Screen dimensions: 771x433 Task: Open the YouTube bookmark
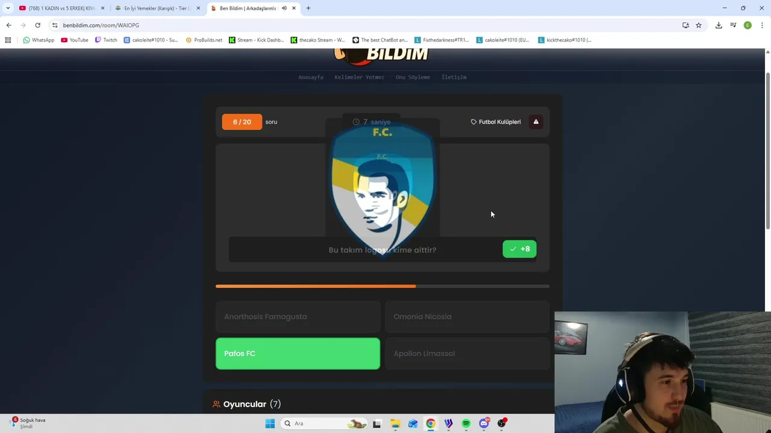[x=75, y=40]
